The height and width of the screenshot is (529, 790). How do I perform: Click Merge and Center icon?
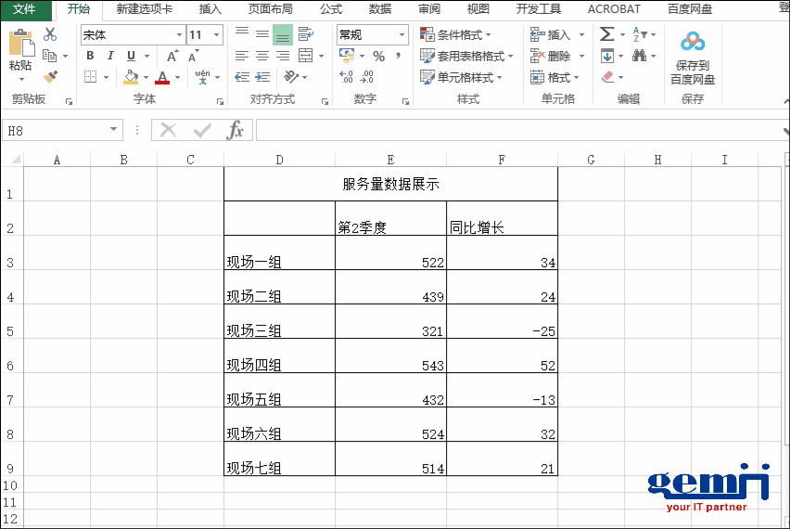click(306, 56)
